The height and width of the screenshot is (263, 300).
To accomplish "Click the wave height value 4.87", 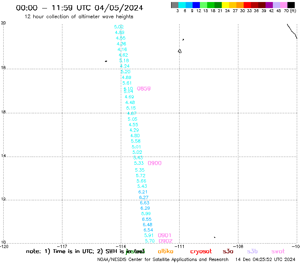I will tap(132, 113).
